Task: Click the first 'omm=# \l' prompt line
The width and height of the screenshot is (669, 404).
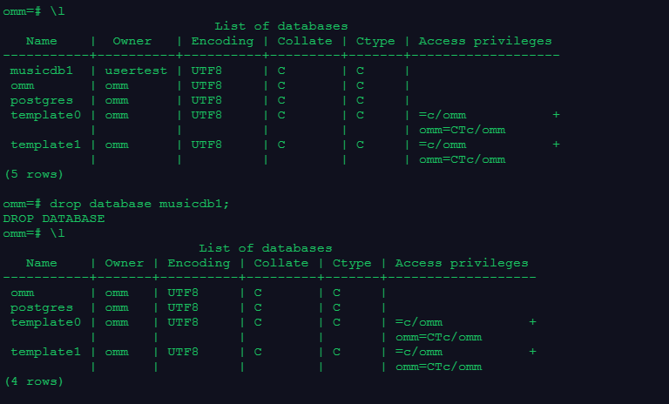Action: pyautogui.click(x=34, y=11)
